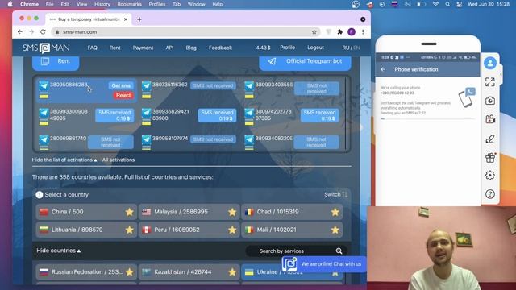Screen dimensions: 516x290
Task: Open the FAQ nav item
Action: point(93,48)
